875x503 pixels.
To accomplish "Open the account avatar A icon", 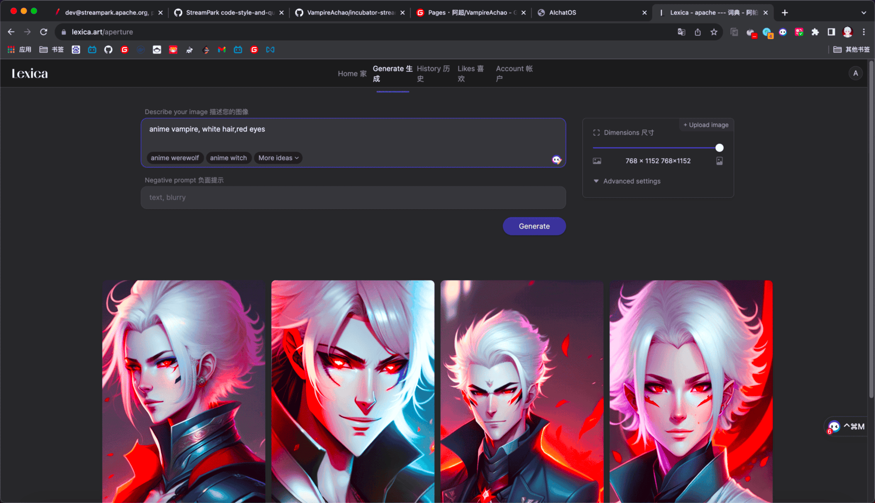I will coord(855,73).
